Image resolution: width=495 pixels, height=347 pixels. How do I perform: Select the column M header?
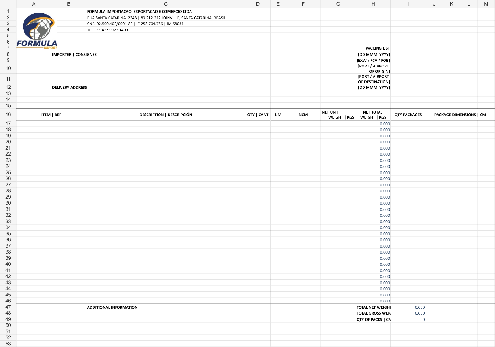point(486,4)
